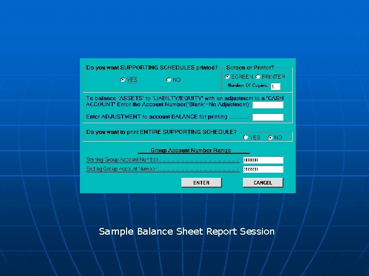Click 'Enter ADJUSTMENT to account BALANCE' label
Screen dimensions: 369x276
(x=157, y=117)
